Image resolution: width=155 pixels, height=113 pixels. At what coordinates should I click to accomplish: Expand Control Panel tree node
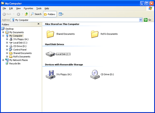coord(7,49)
